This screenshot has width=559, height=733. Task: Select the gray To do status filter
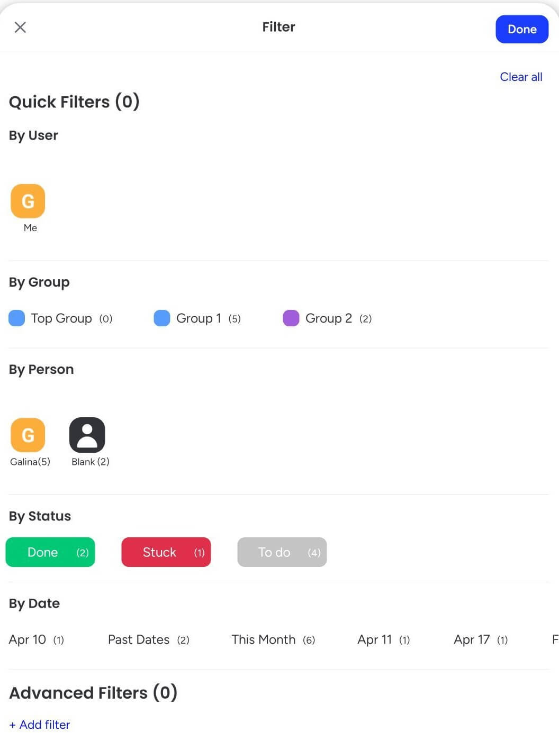[x=282, y=552]
